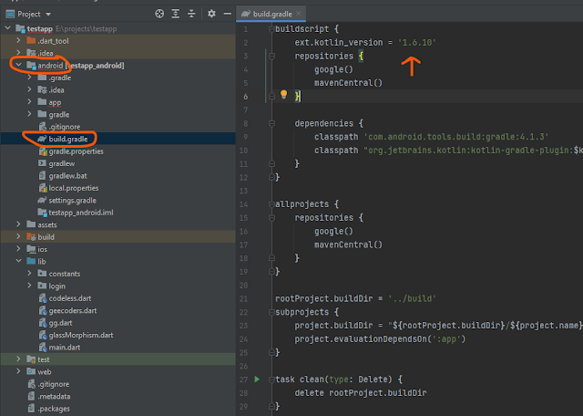The height and width of the screenshot is (416, 583).
Task: Select settings.gradle in the project tree
Action: click(x=75, y=200)
